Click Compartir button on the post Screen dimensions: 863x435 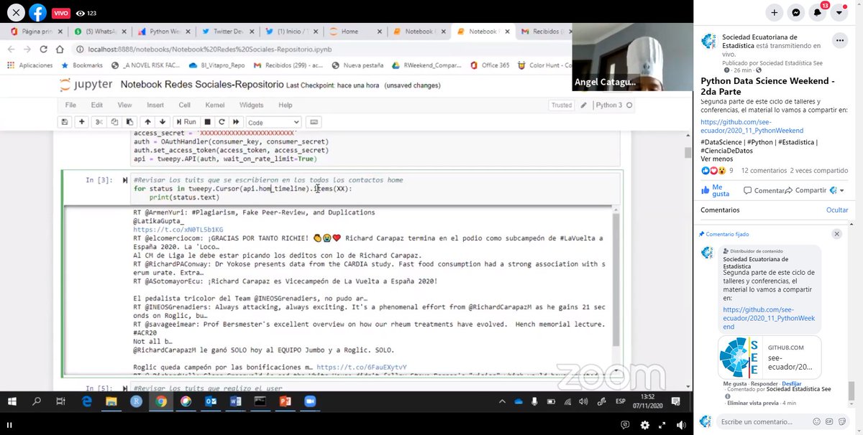(805, 190)
